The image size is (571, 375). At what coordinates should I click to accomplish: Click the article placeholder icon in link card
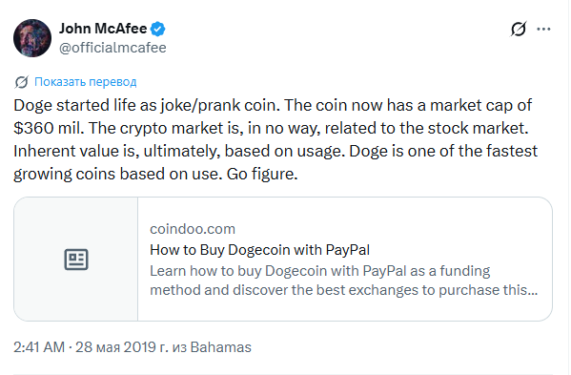(76, 260)
